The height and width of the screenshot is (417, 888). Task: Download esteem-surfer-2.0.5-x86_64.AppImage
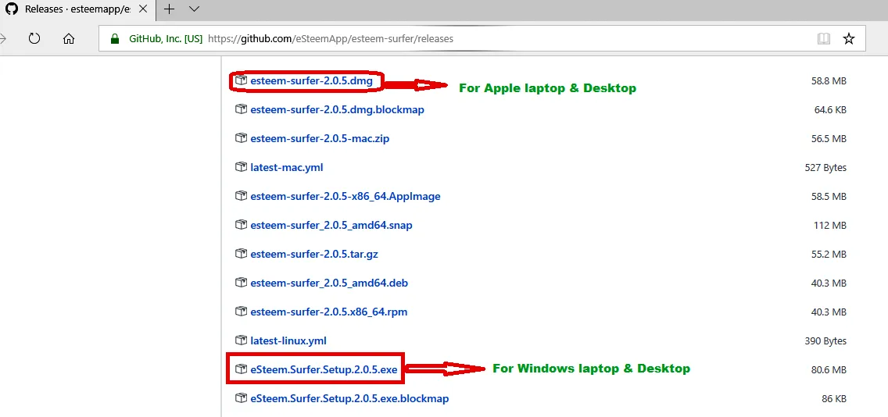[x=345, y=196]
